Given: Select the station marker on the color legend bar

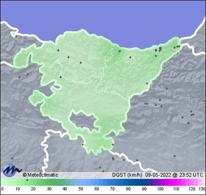Looking at the screenshot, I should [x=27, y=180].
